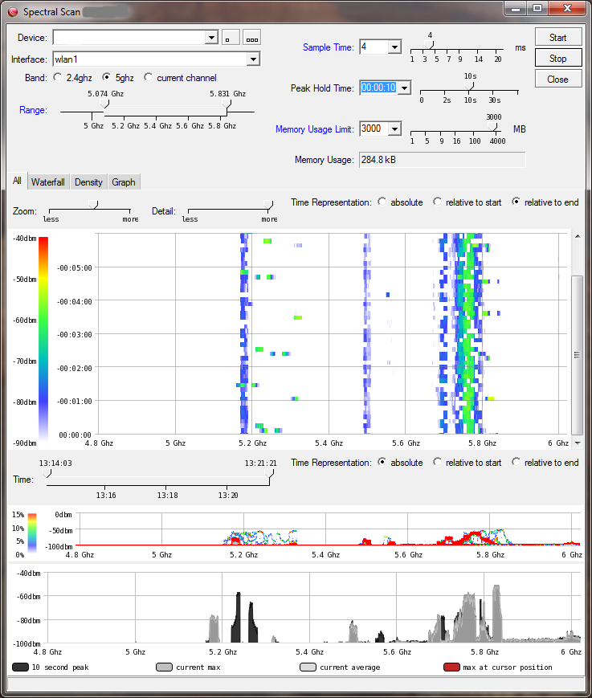Viewport: 592px width, 698px height.
Task: Click the three-dot browse button beside Device
Action: (x=252, y=38)
